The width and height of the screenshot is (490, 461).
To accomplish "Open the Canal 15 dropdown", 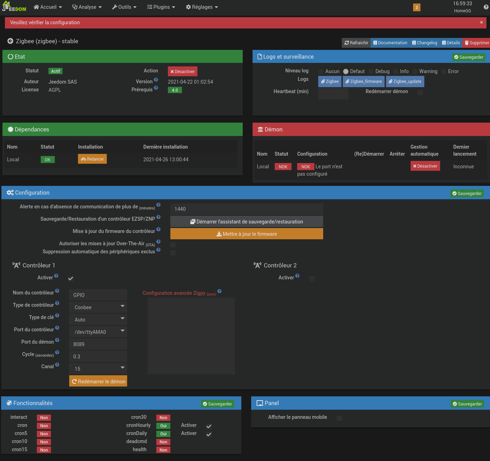I will click(98, 369).
